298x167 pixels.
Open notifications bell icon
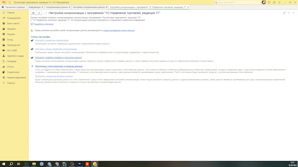[x=263, y=2]
